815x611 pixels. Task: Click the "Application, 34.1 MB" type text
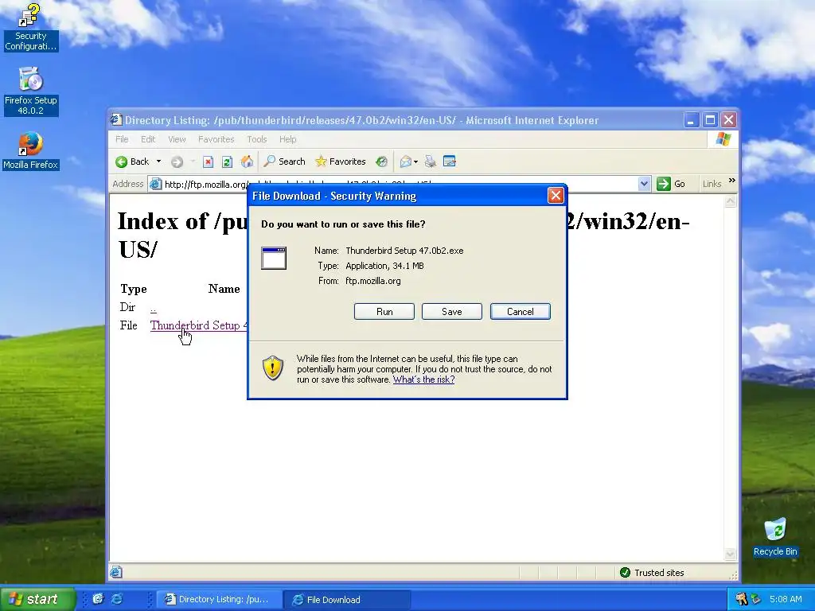coord(384,266)
